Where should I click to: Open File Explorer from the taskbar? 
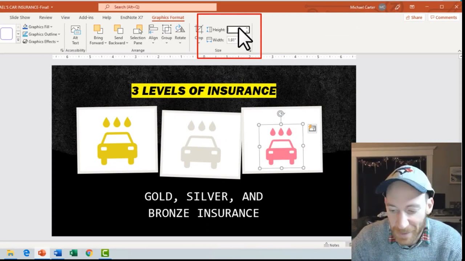(11, 253)
